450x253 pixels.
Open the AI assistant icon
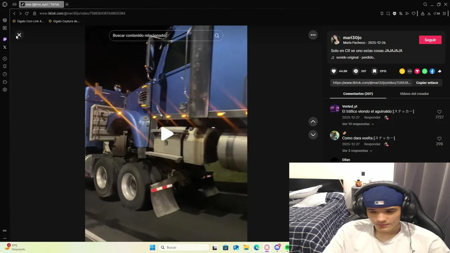tap(437, 13)
